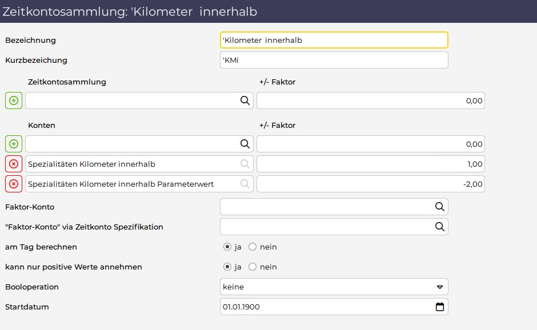This screenshot has height=330, width=537.
Task: Open the calendar picker for Startdatum
Action: click(x=440, y=307)
